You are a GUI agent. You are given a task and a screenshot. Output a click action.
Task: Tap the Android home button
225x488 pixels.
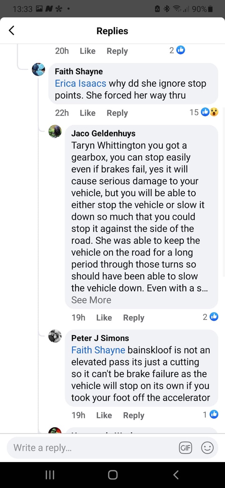coord(112,475)
